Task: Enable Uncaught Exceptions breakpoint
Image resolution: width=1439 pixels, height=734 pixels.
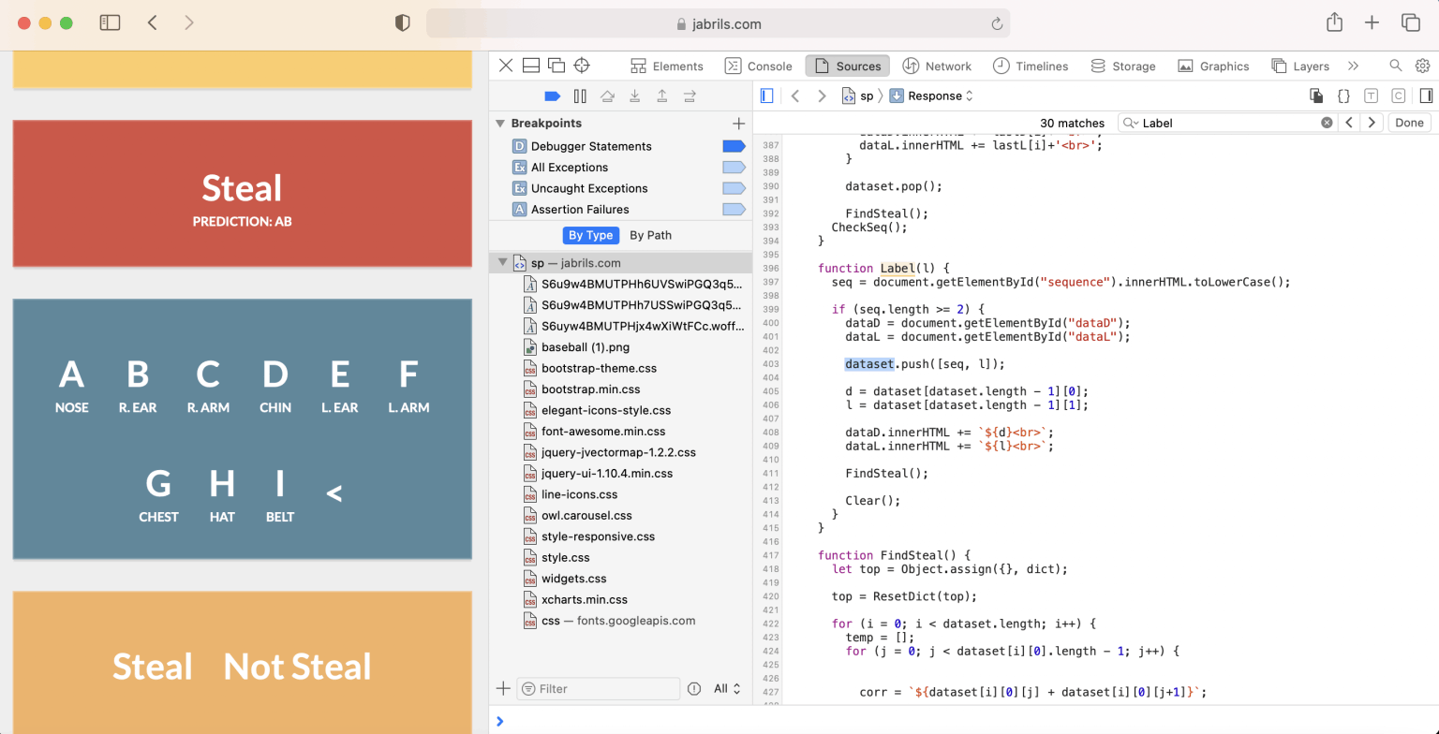Action: [x=733, y=188]
